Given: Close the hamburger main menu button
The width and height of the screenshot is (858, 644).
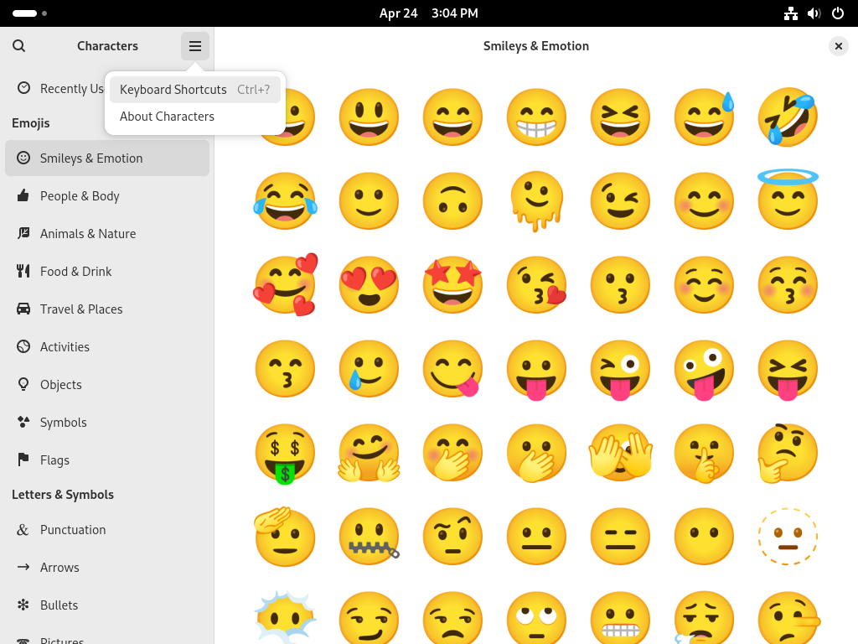Looking at the screenshot, I should [x=194, y=46].
